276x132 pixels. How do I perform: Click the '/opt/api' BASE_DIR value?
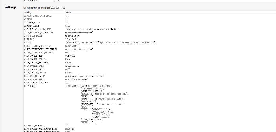pyautogui.click(x=71, y=39)
